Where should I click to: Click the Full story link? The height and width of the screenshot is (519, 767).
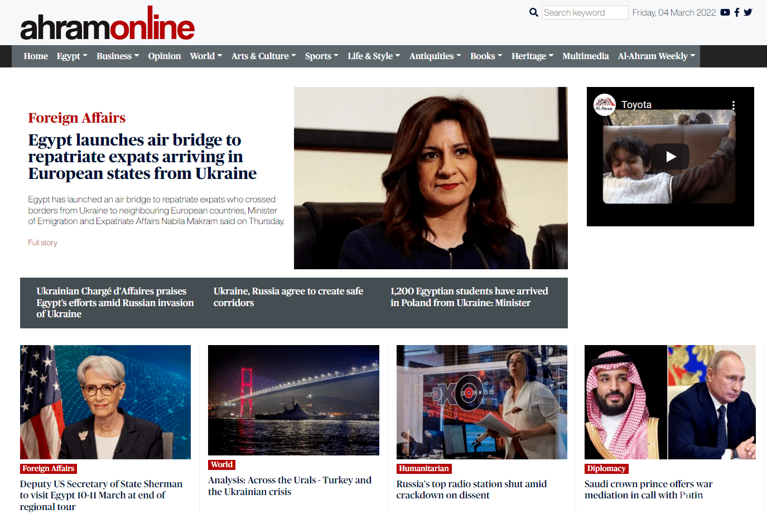(43, 242)
